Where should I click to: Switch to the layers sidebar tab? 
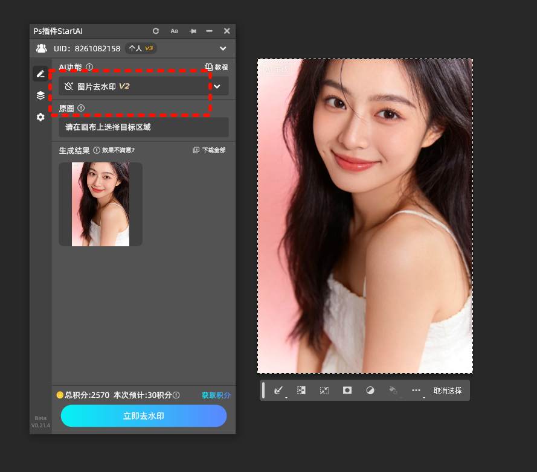(x=40, y=95)
